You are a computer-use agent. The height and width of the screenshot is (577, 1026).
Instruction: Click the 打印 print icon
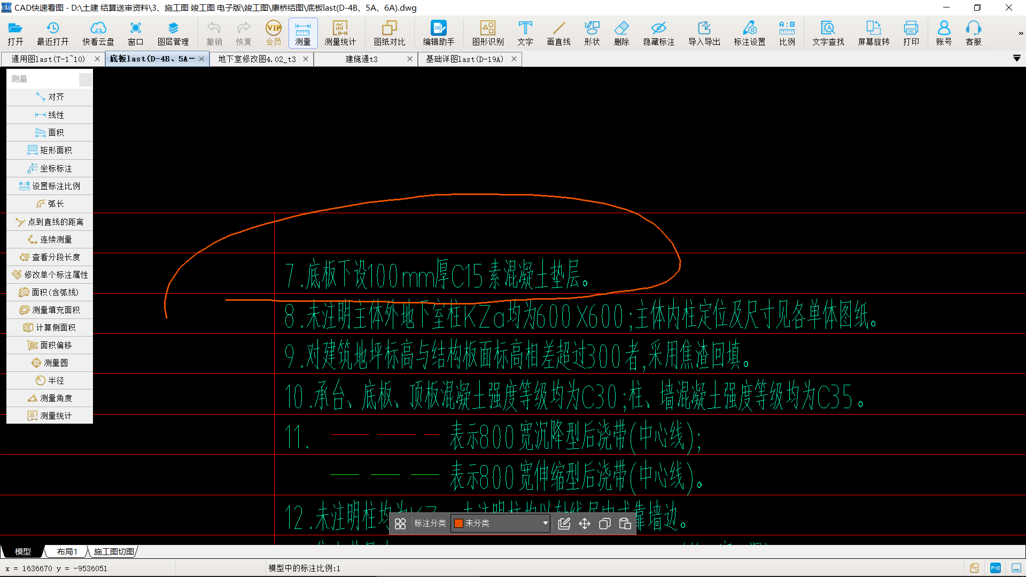911,33
